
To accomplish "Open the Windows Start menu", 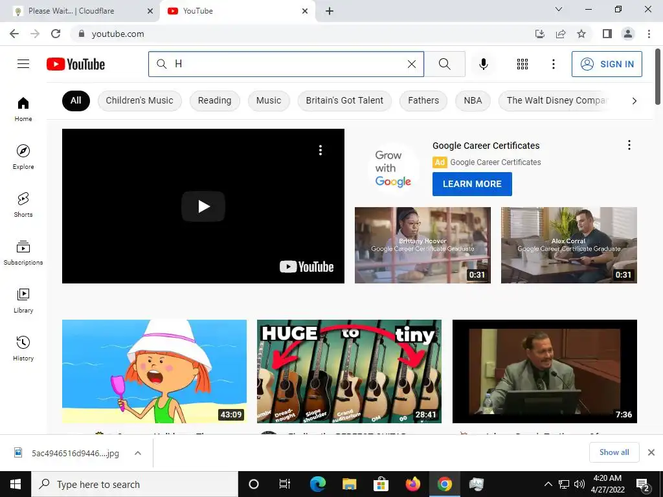I will click(16, 484).
